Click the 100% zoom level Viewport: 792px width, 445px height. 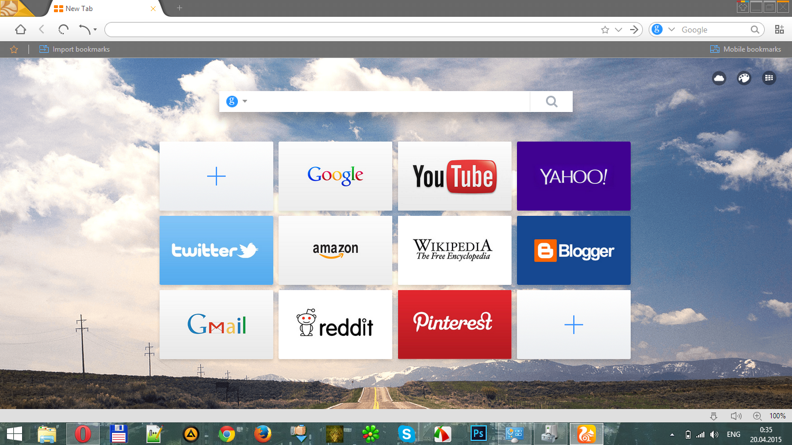click(777, 416)
